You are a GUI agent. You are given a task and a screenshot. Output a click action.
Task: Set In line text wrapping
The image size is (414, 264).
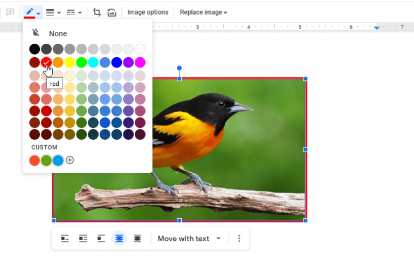pos(65,239)
